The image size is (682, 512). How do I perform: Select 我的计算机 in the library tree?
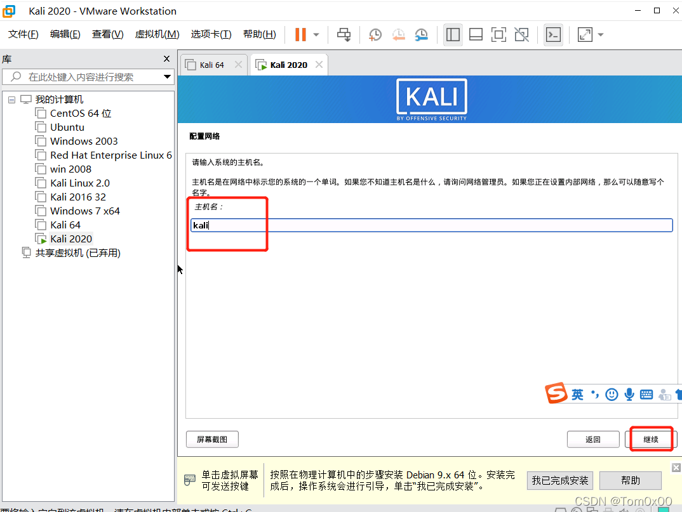click(59, 100)
